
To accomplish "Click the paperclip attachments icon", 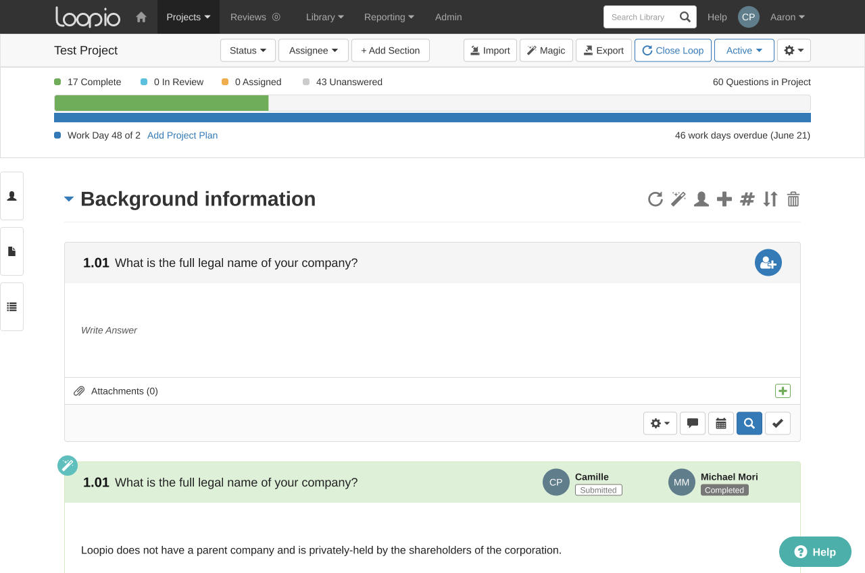I will click(79, 391).
